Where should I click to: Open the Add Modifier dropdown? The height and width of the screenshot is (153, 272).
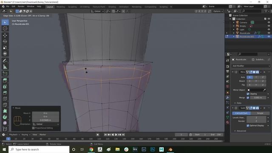click(251, 66)
